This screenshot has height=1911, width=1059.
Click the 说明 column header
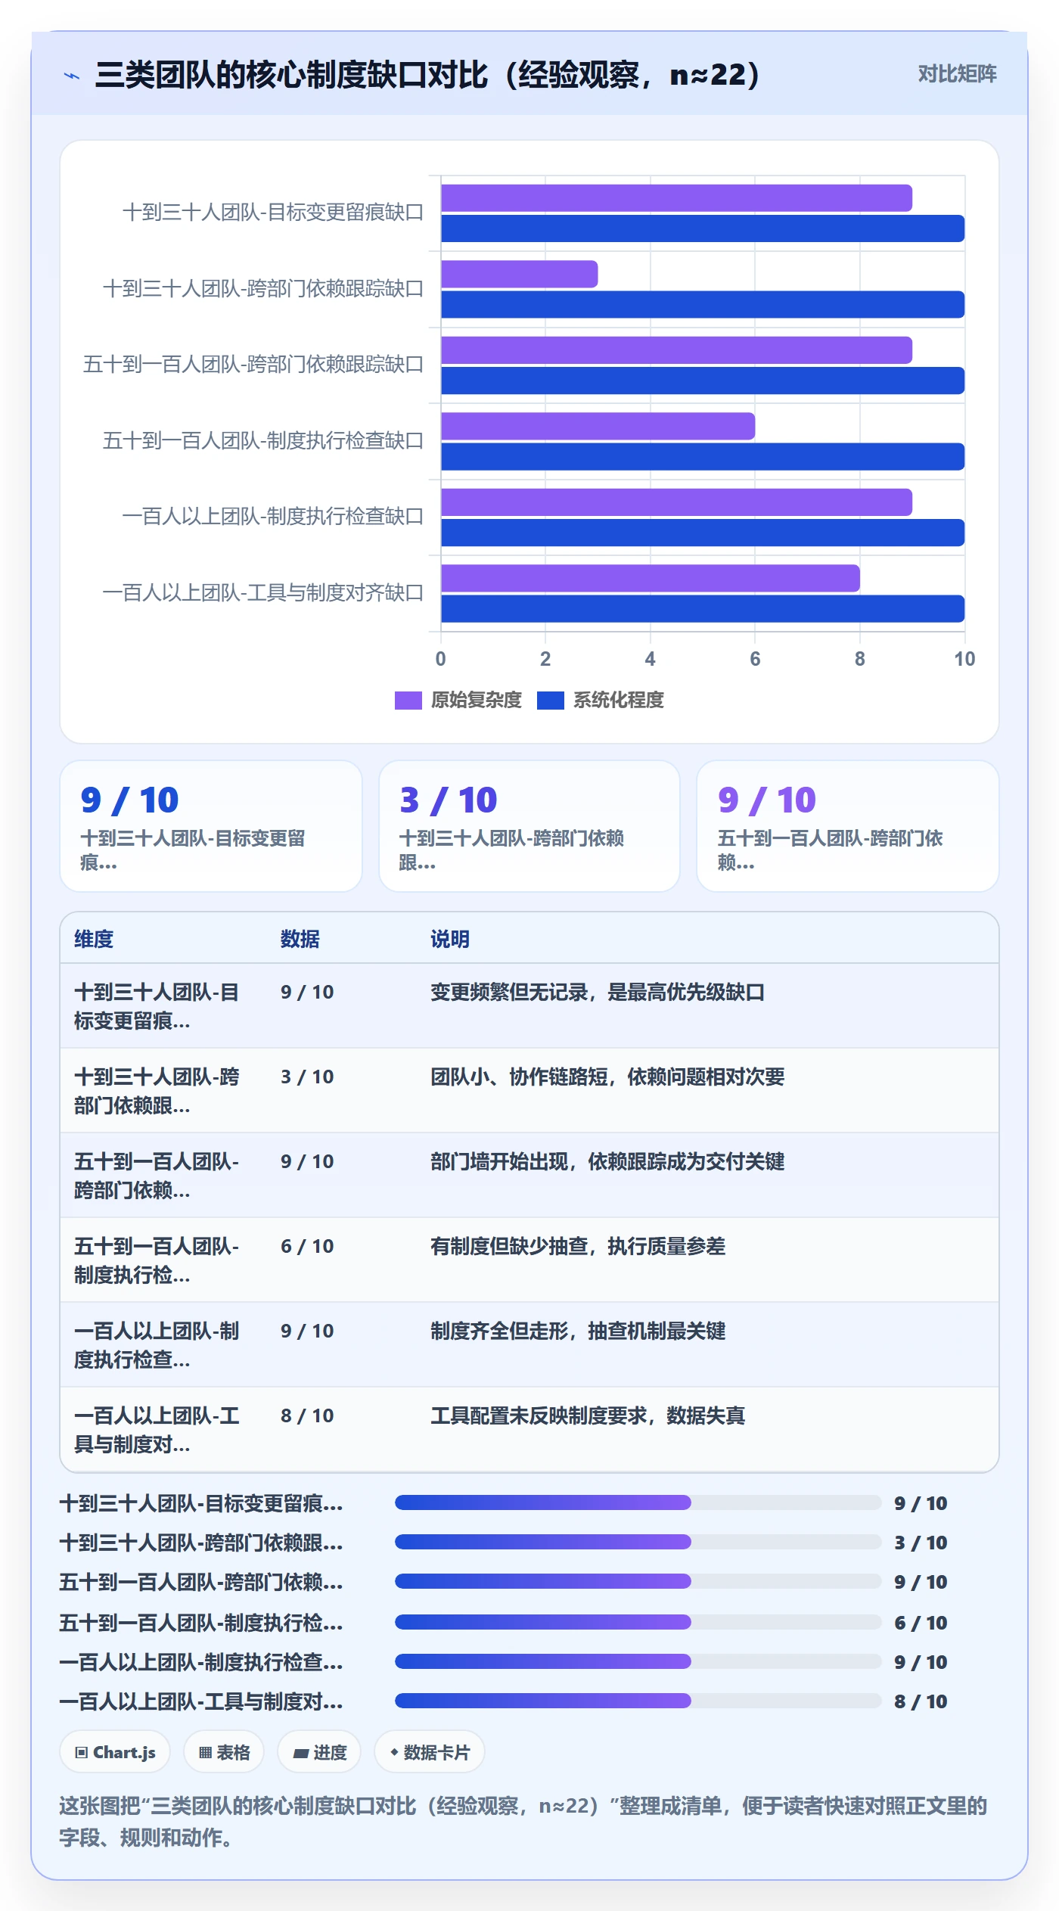pos(450,939)
